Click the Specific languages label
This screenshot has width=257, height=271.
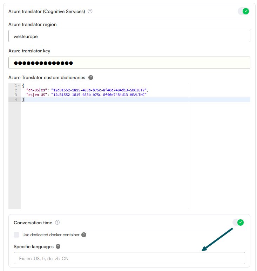pos(34,247)
